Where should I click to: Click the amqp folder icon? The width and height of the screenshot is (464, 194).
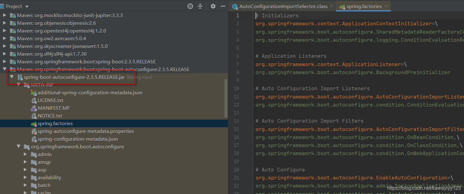[34, 162]
